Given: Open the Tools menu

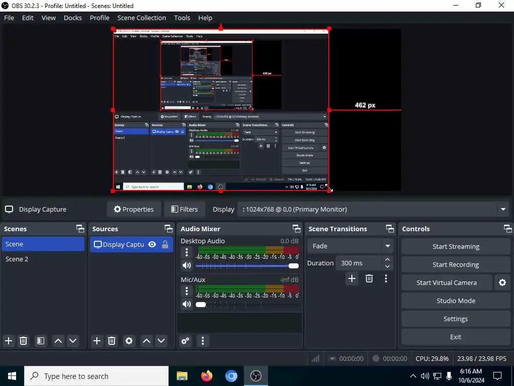Looking at the screenshot, I should (x=182, y=18).
